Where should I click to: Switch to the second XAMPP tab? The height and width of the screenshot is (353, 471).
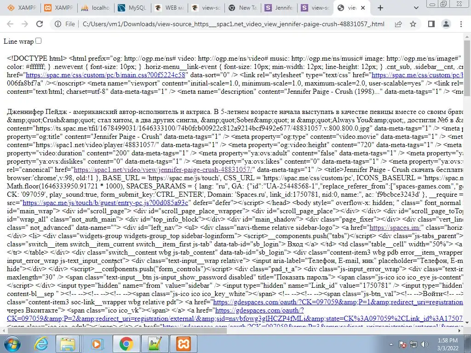(58, 8)
